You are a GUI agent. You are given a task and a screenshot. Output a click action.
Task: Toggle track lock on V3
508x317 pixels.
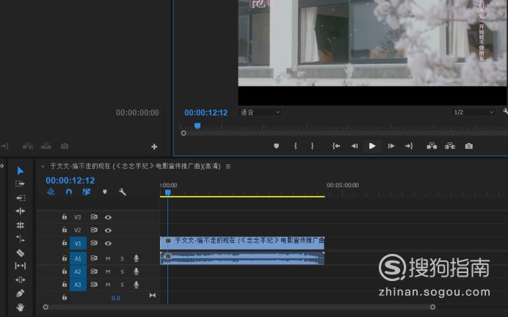65,216
